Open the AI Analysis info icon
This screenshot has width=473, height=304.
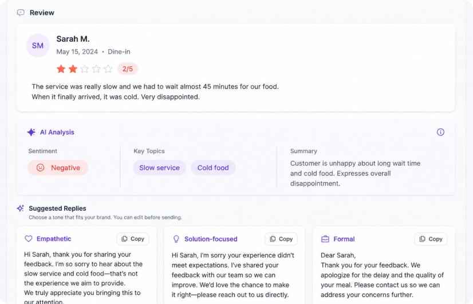point(440,132)
